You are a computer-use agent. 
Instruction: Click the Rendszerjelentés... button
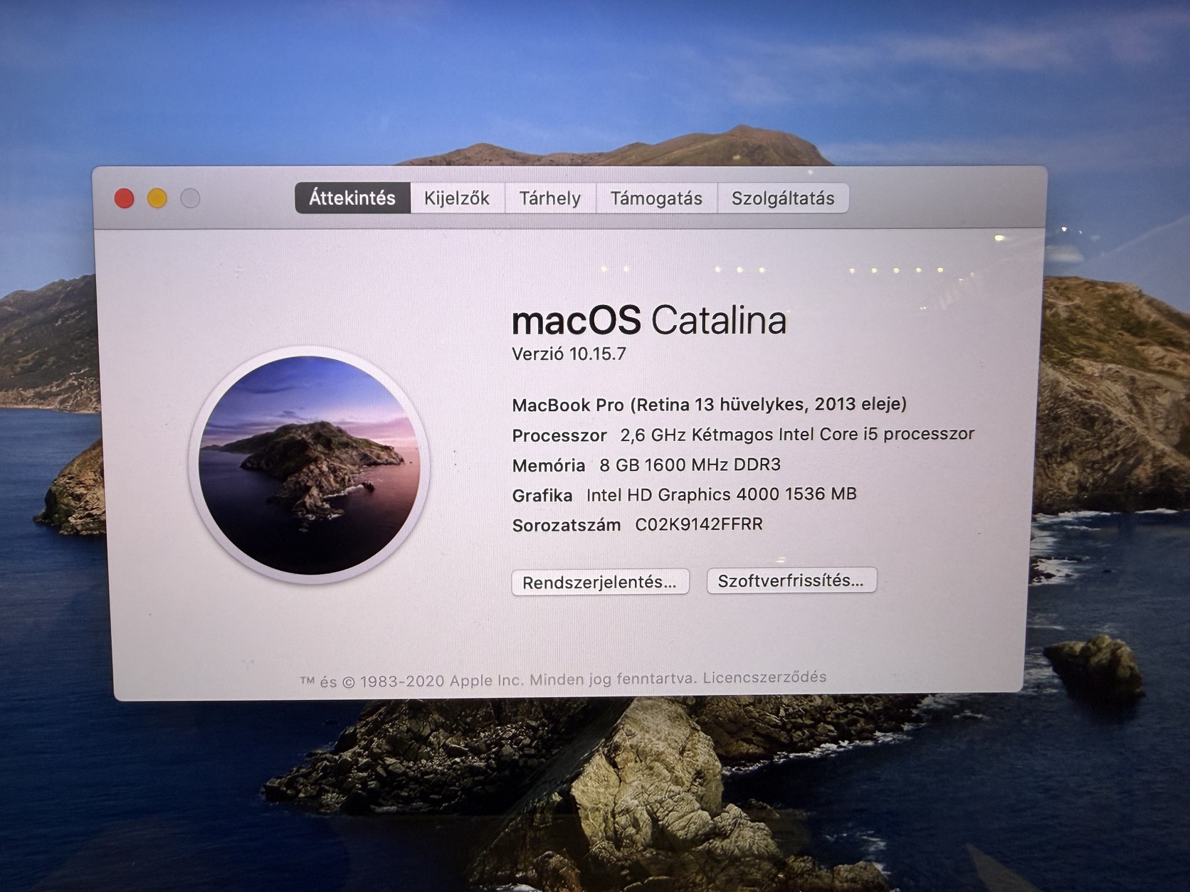tap(600, 582)
